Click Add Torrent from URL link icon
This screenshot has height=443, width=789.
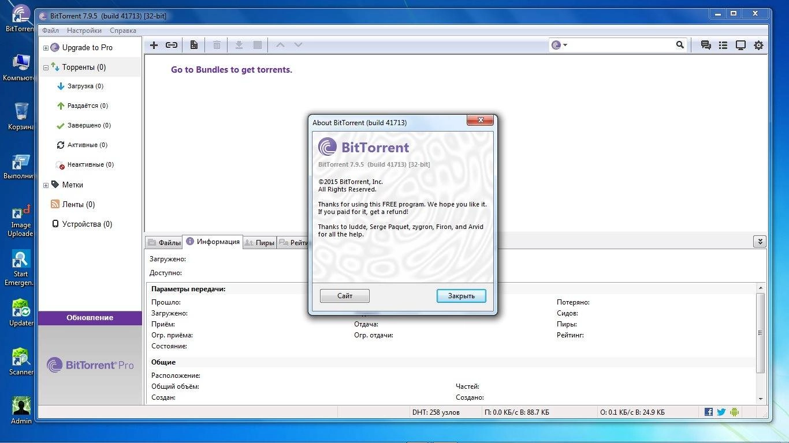pos(172,45)
